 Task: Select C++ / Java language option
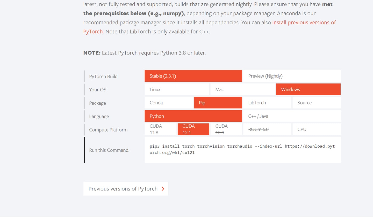[292, 116]
